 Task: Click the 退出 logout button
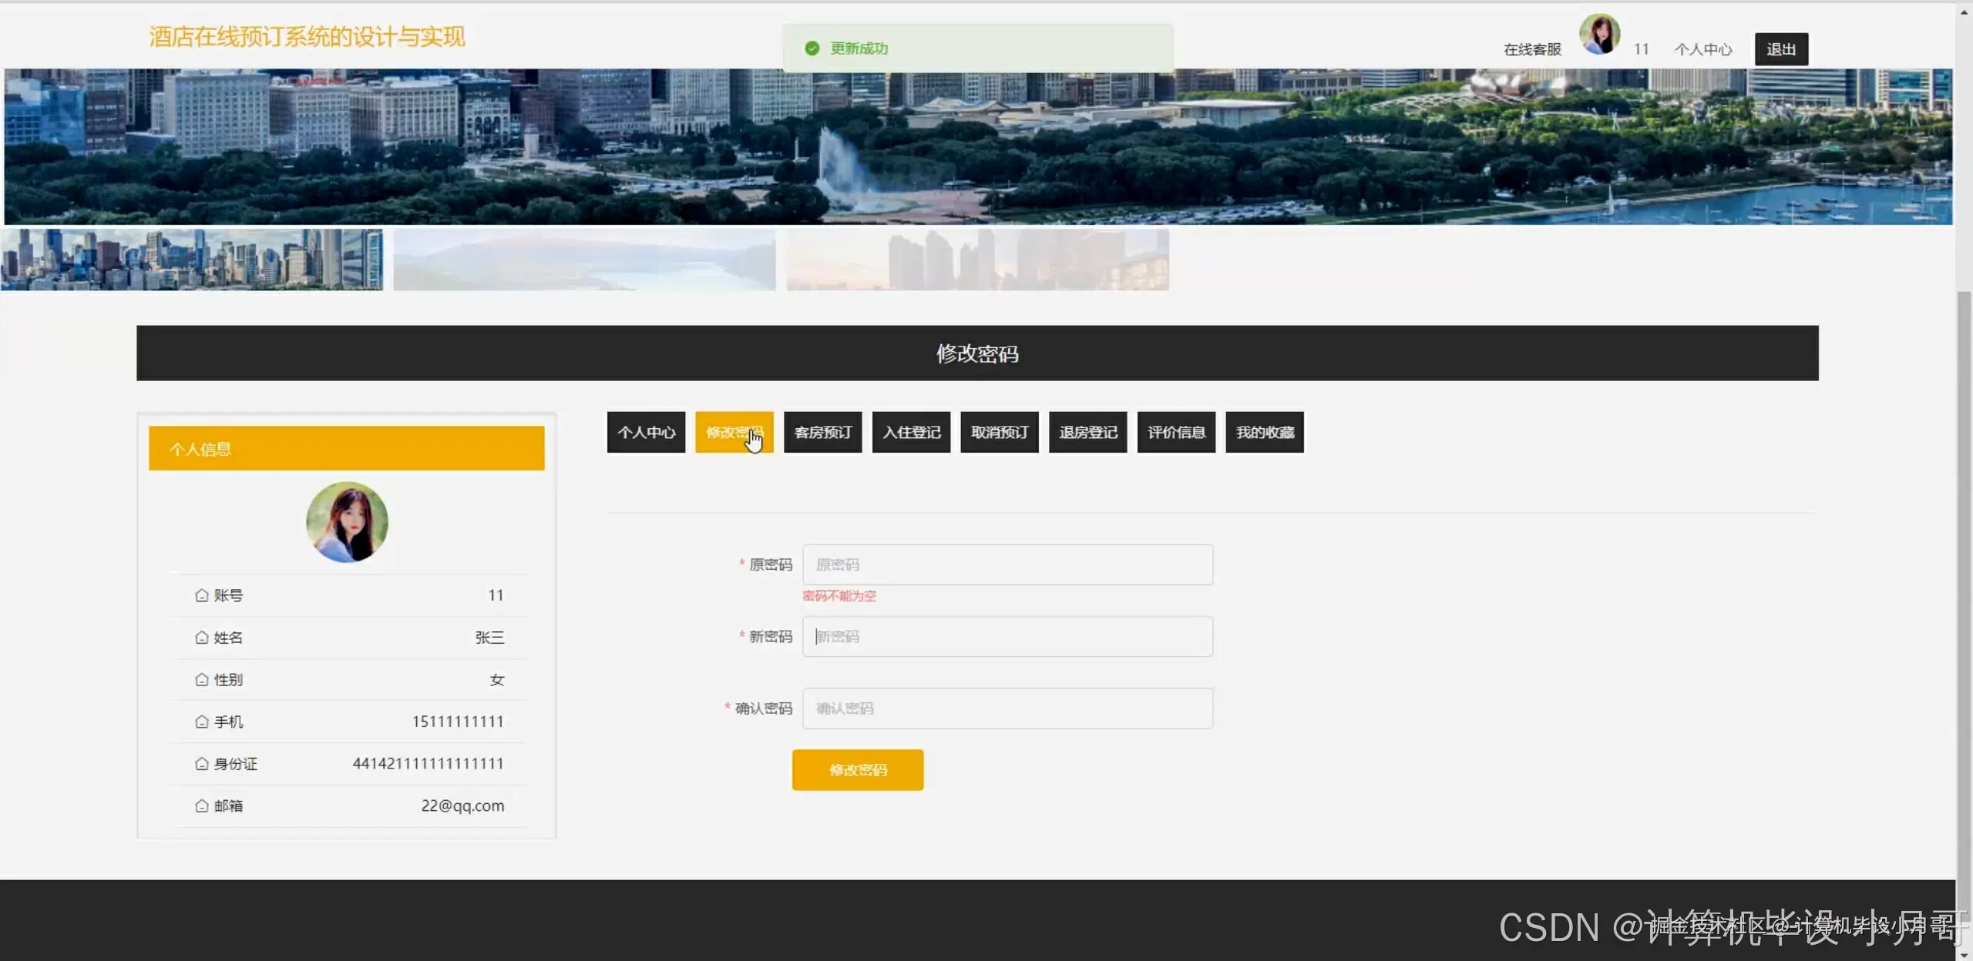[1781, 49]
